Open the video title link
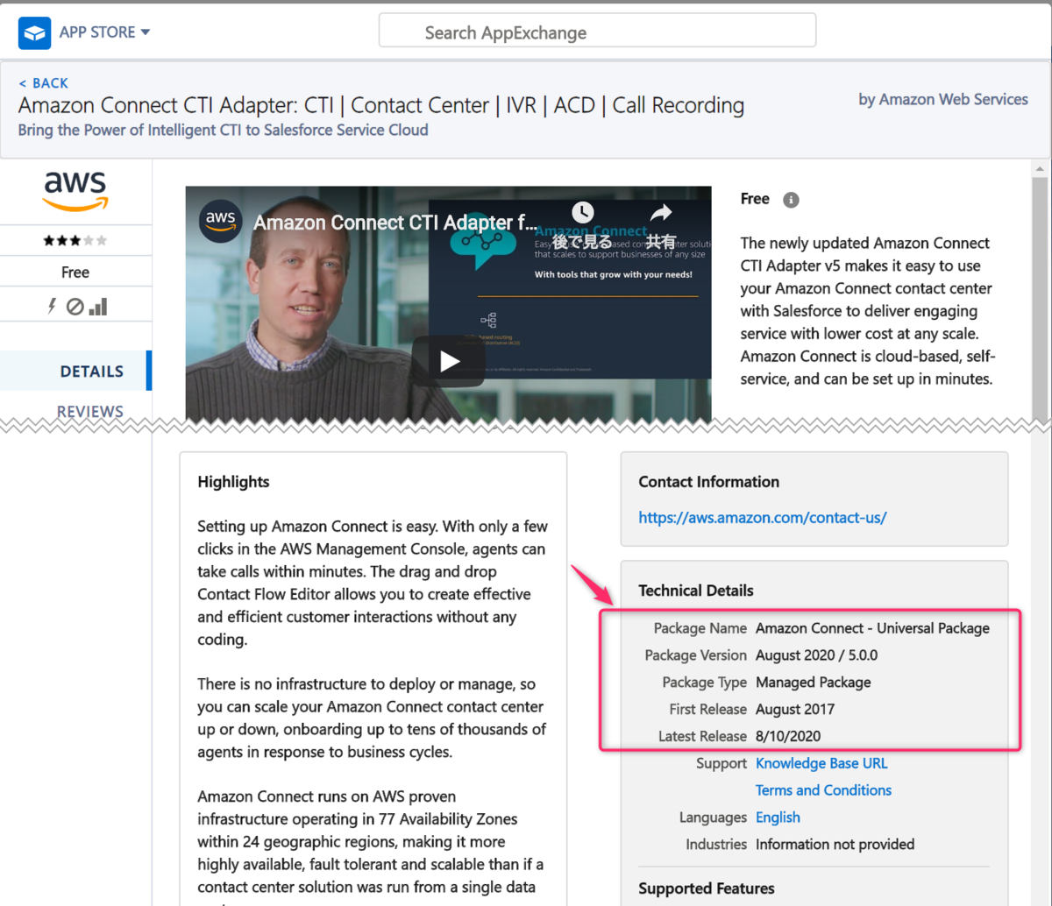Image resolution: width=1052 pixels, height=906 pixels. click(394, 223)
